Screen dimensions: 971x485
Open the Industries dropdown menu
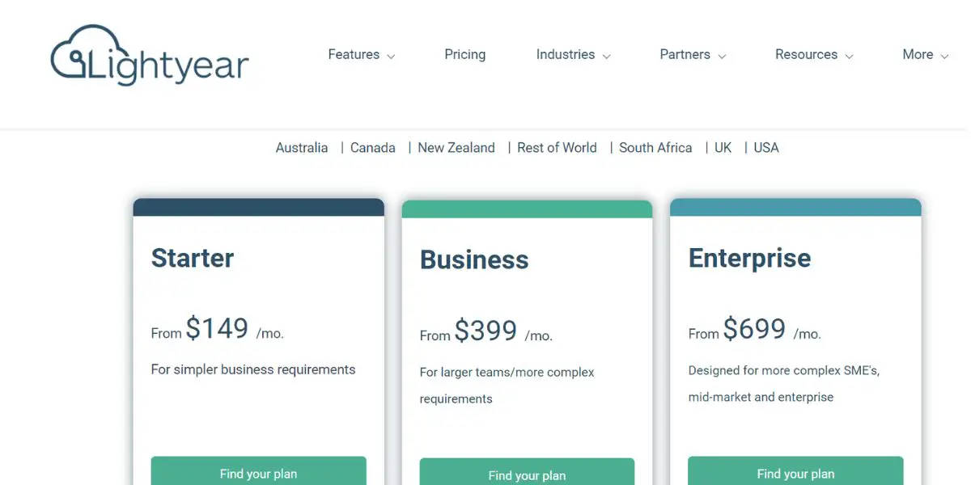tap(573, 55)
